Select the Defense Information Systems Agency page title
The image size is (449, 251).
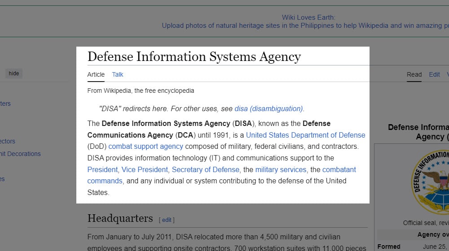[194, 56]
